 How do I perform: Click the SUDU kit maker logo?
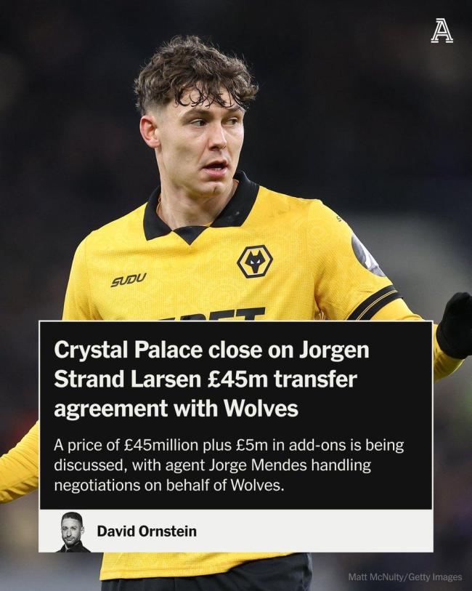click(x=129, y=280)
